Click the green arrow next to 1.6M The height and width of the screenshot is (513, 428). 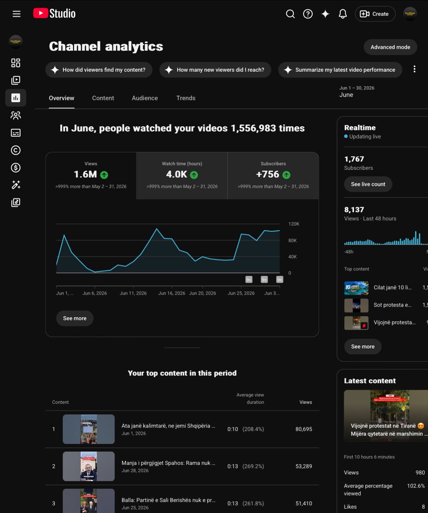[x=104, y=175]
